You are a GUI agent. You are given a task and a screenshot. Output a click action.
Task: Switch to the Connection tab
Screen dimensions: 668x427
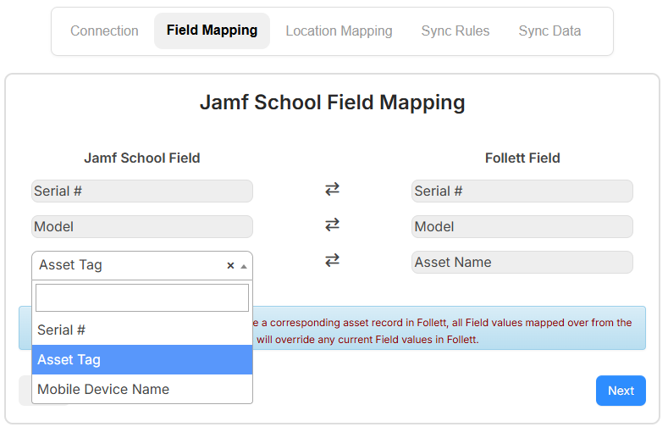pos(104,30)
